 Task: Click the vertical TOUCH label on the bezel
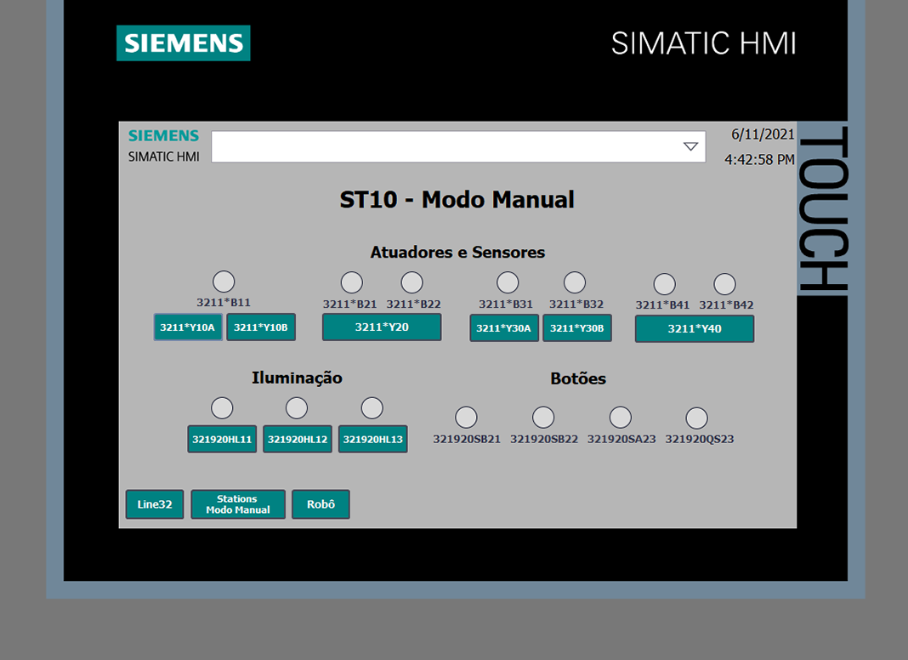coord(823,208)
